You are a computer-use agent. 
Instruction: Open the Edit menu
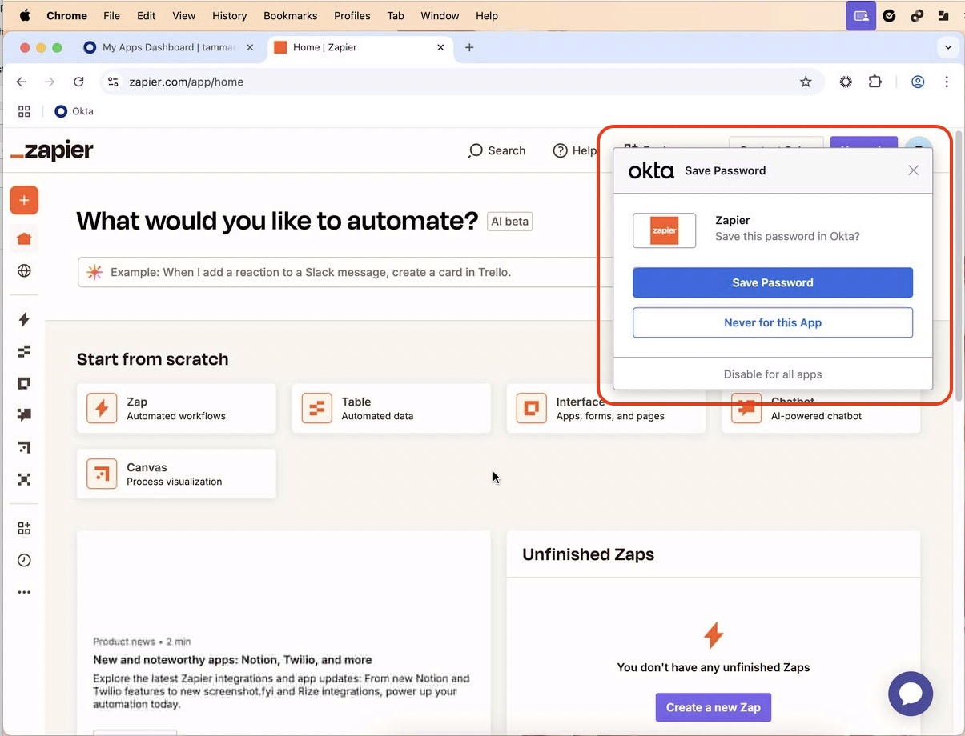pyautogui.click(x=147, y=15)
